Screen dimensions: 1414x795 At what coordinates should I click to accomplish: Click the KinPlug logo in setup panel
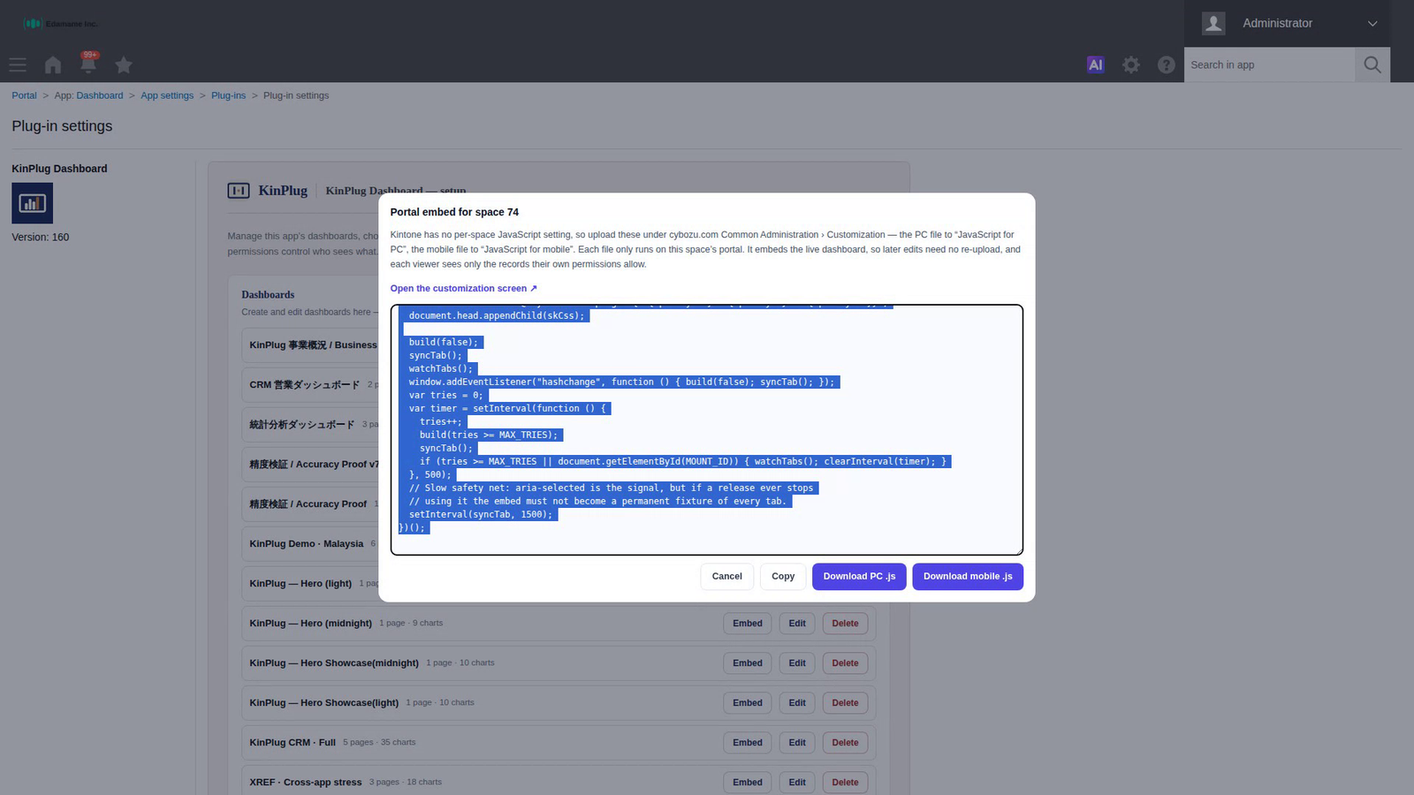click(268, 191)
